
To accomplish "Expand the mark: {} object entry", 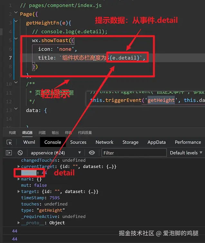I will click(19, 179).
